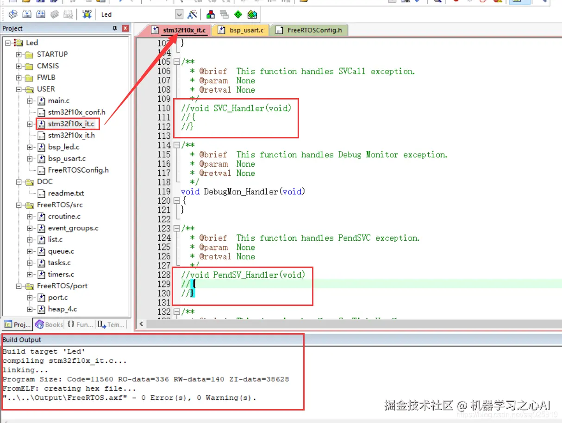The width and height of the screenshot is (562, 423).
Task: Open the Templates panel tab
Action: pos(111,324)
